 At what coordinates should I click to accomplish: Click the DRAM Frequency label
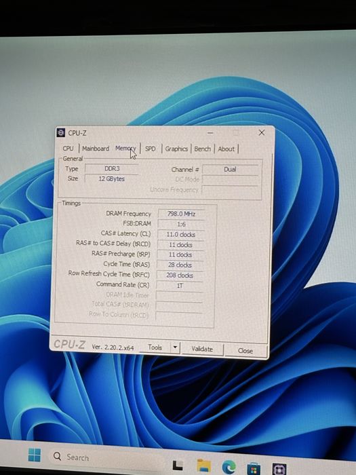point(128,214)
